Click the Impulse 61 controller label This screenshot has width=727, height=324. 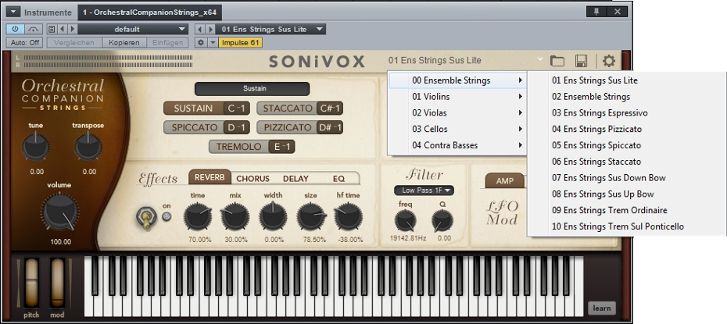240,43
